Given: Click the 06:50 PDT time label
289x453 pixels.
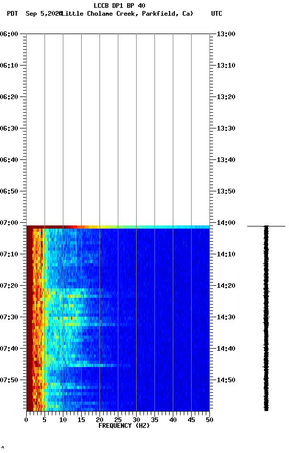Looking at the screenshot, I should 9,191.
